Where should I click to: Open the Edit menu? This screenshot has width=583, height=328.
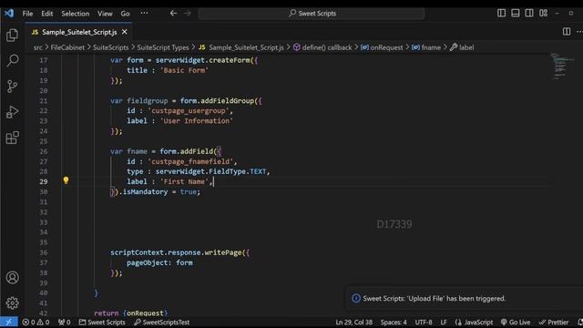click(x=46, y=14)
